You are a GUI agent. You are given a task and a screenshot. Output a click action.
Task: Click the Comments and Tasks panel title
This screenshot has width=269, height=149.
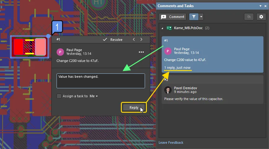(176, 6)
